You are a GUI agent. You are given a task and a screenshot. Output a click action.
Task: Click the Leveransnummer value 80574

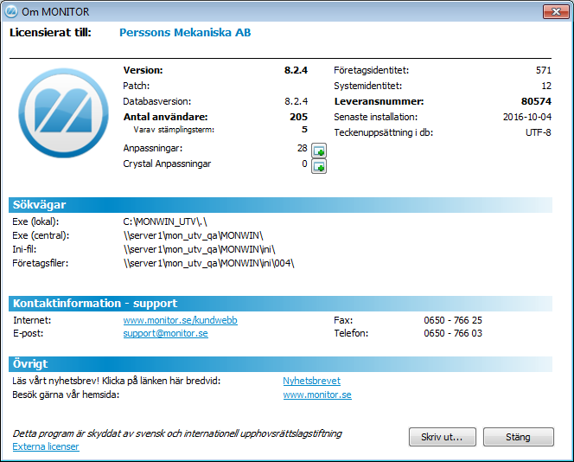pyautogui.click(x=536, y=101)
